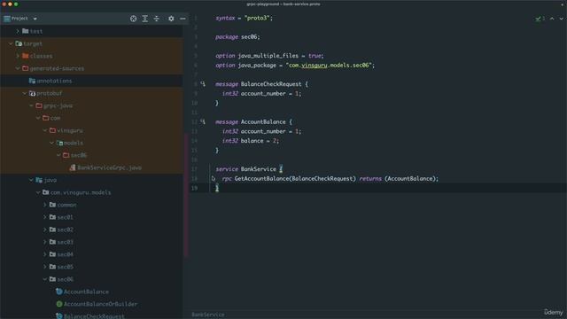The image size is (567, 319).
Task: Open Project panel settings gear
Action: (x=171, y=19)
